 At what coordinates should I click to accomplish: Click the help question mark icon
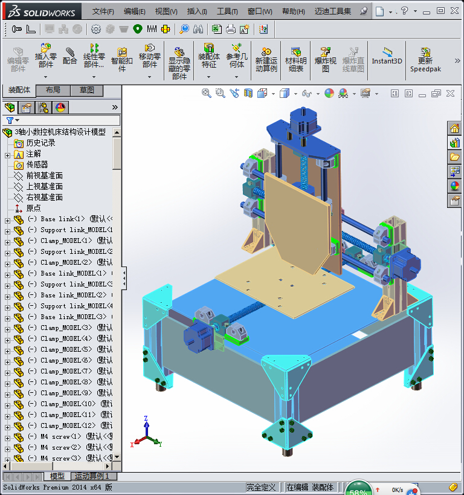point(405,11)
